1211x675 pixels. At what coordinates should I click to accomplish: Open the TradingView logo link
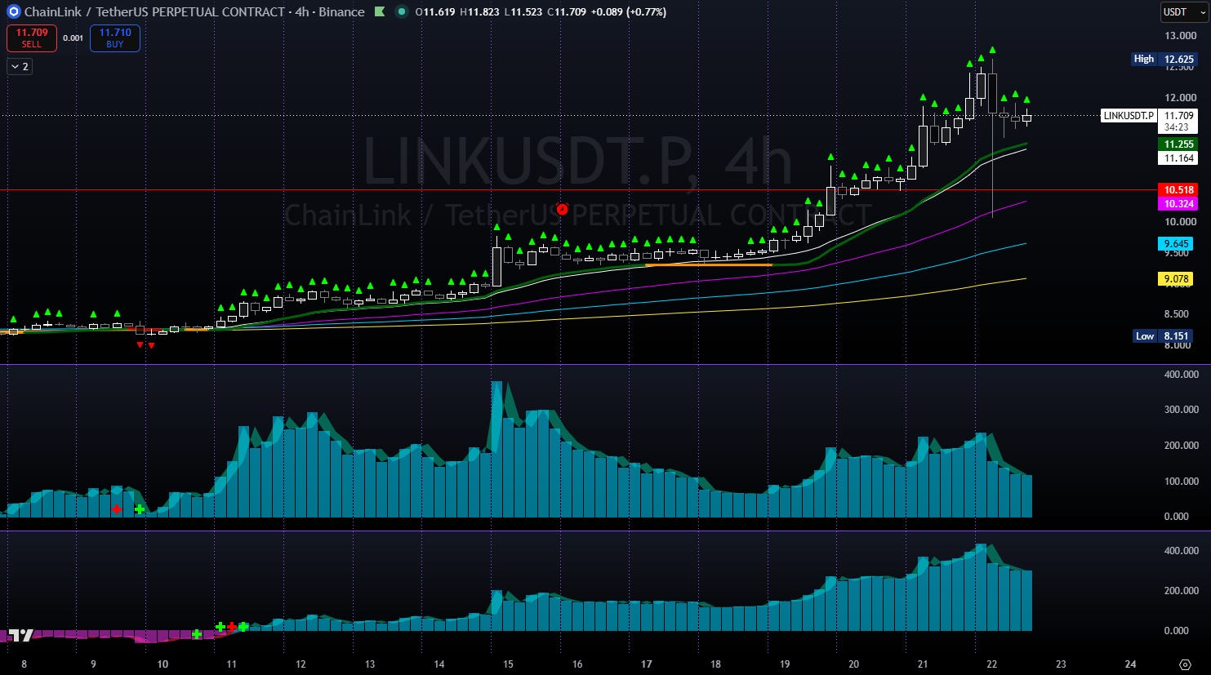click(21, 636)
